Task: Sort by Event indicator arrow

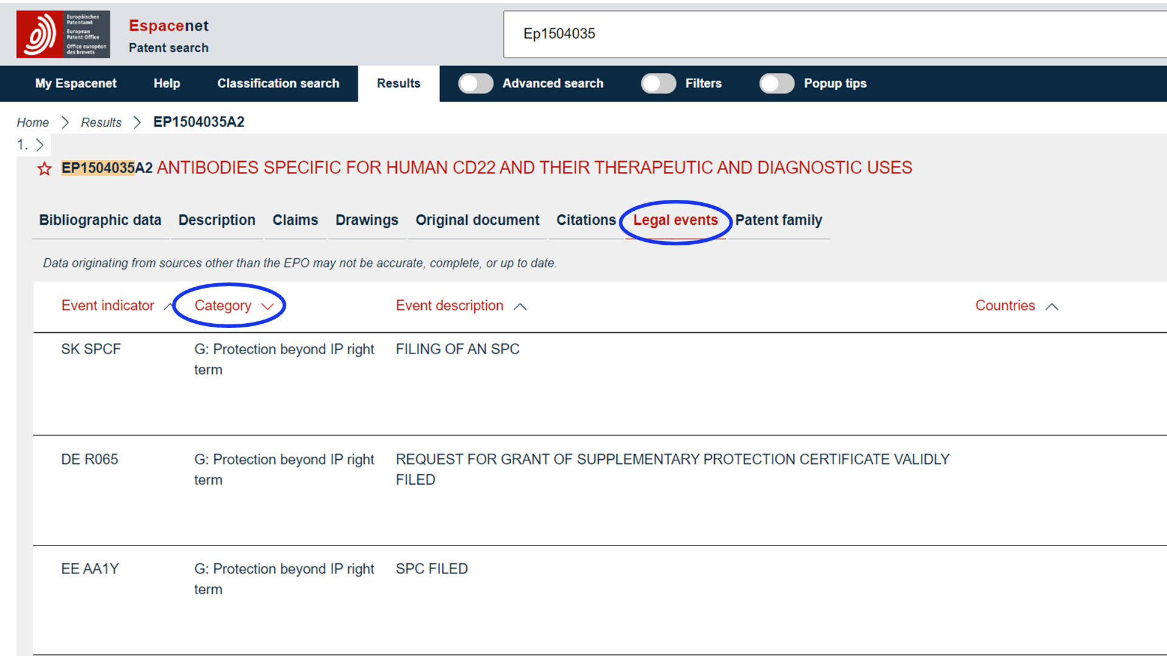Action: point(168,306)
